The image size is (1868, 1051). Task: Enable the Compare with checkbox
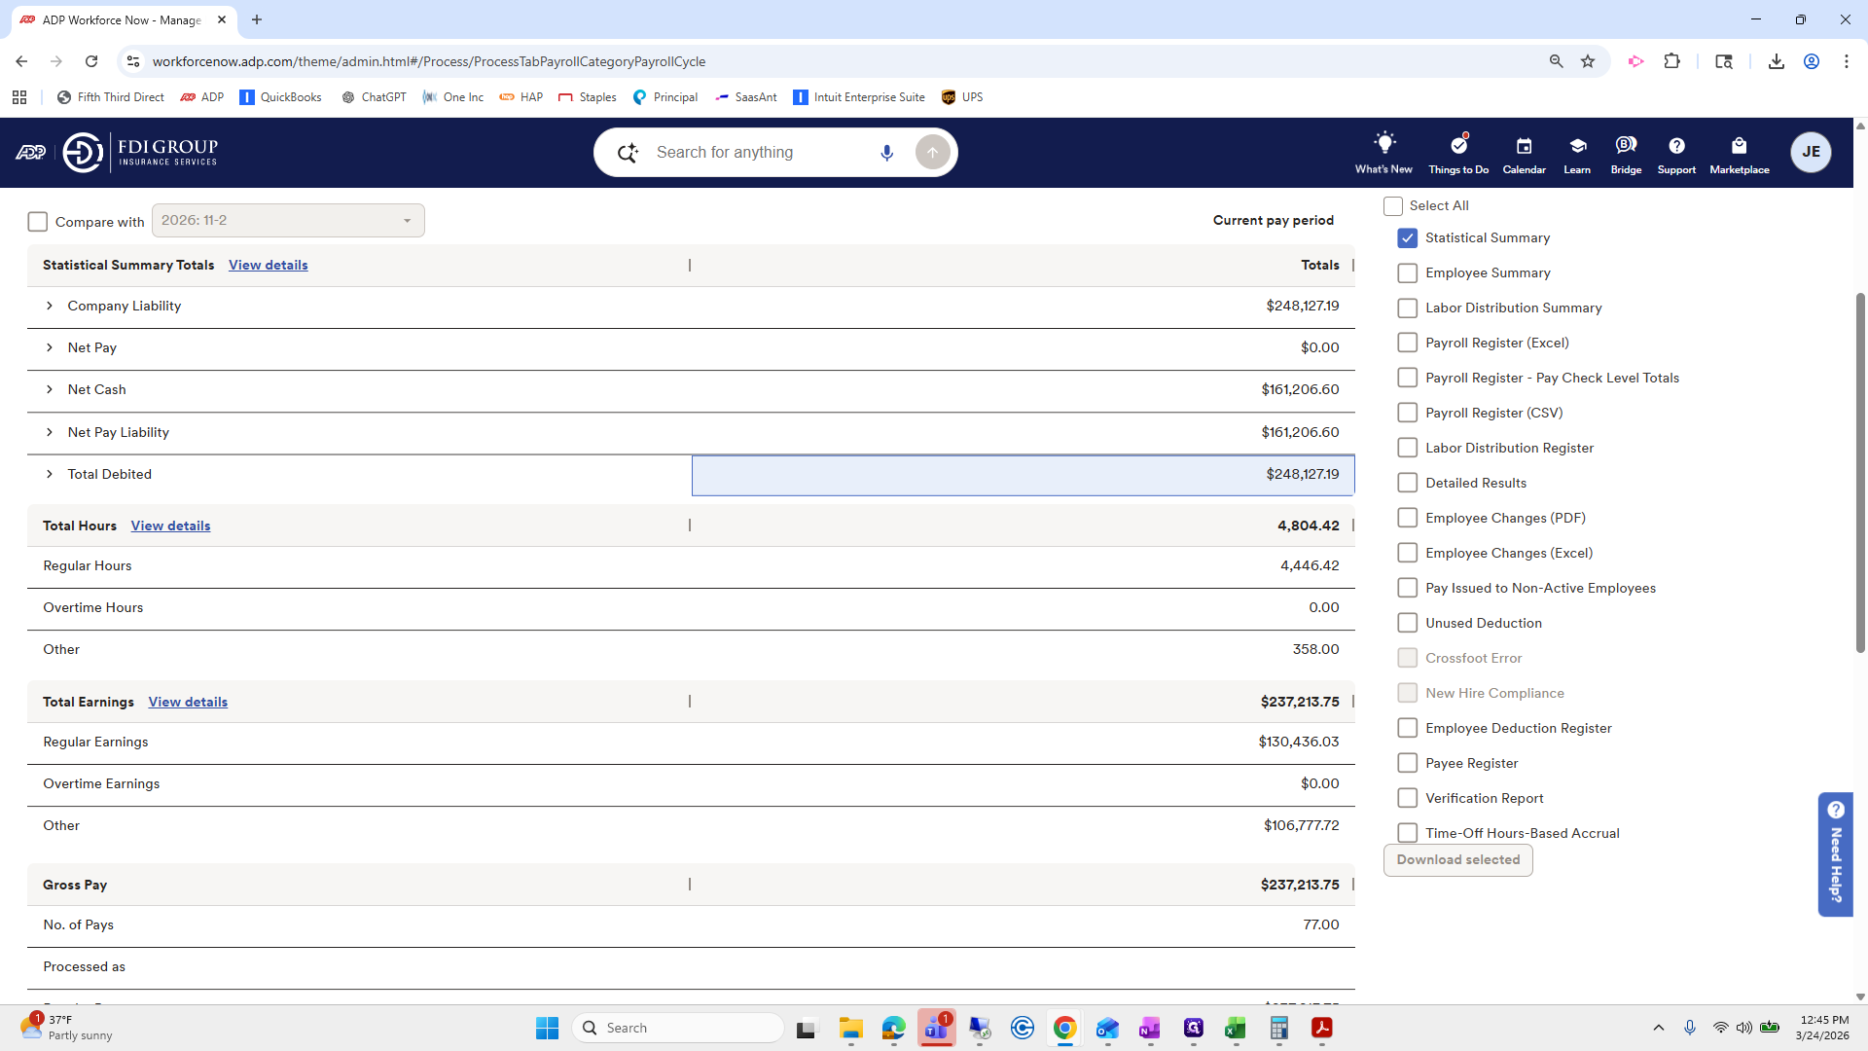(x=38, y=222)
